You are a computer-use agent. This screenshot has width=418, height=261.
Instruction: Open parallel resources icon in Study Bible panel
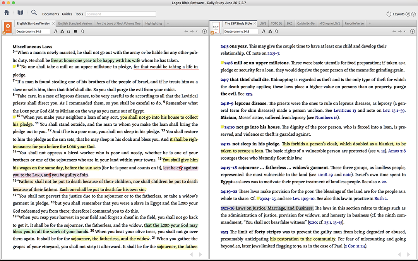(x=264, y=31)
